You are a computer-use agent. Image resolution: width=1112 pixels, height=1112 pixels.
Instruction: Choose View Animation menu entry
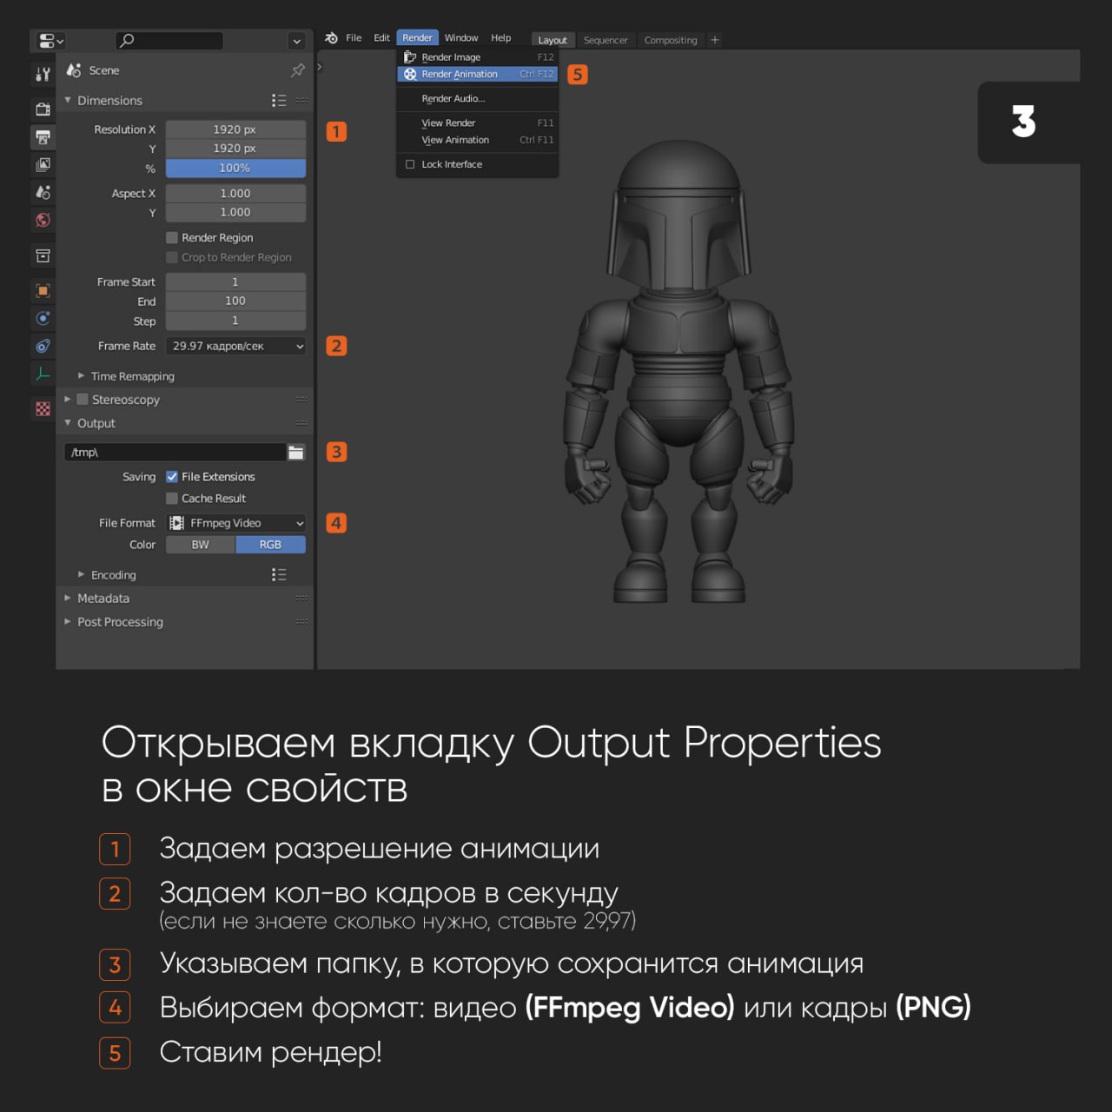tap(478, 140)
